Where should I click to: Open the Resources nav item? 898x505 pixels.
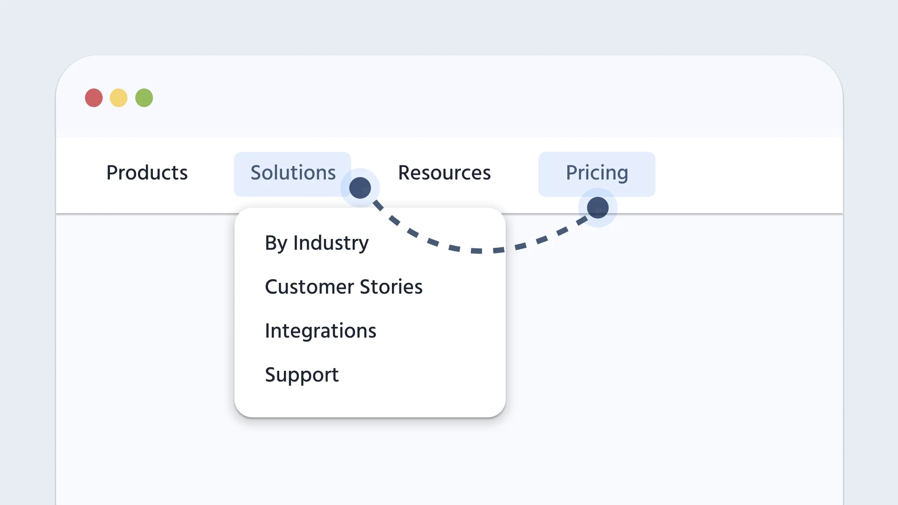tap(444, 173)
